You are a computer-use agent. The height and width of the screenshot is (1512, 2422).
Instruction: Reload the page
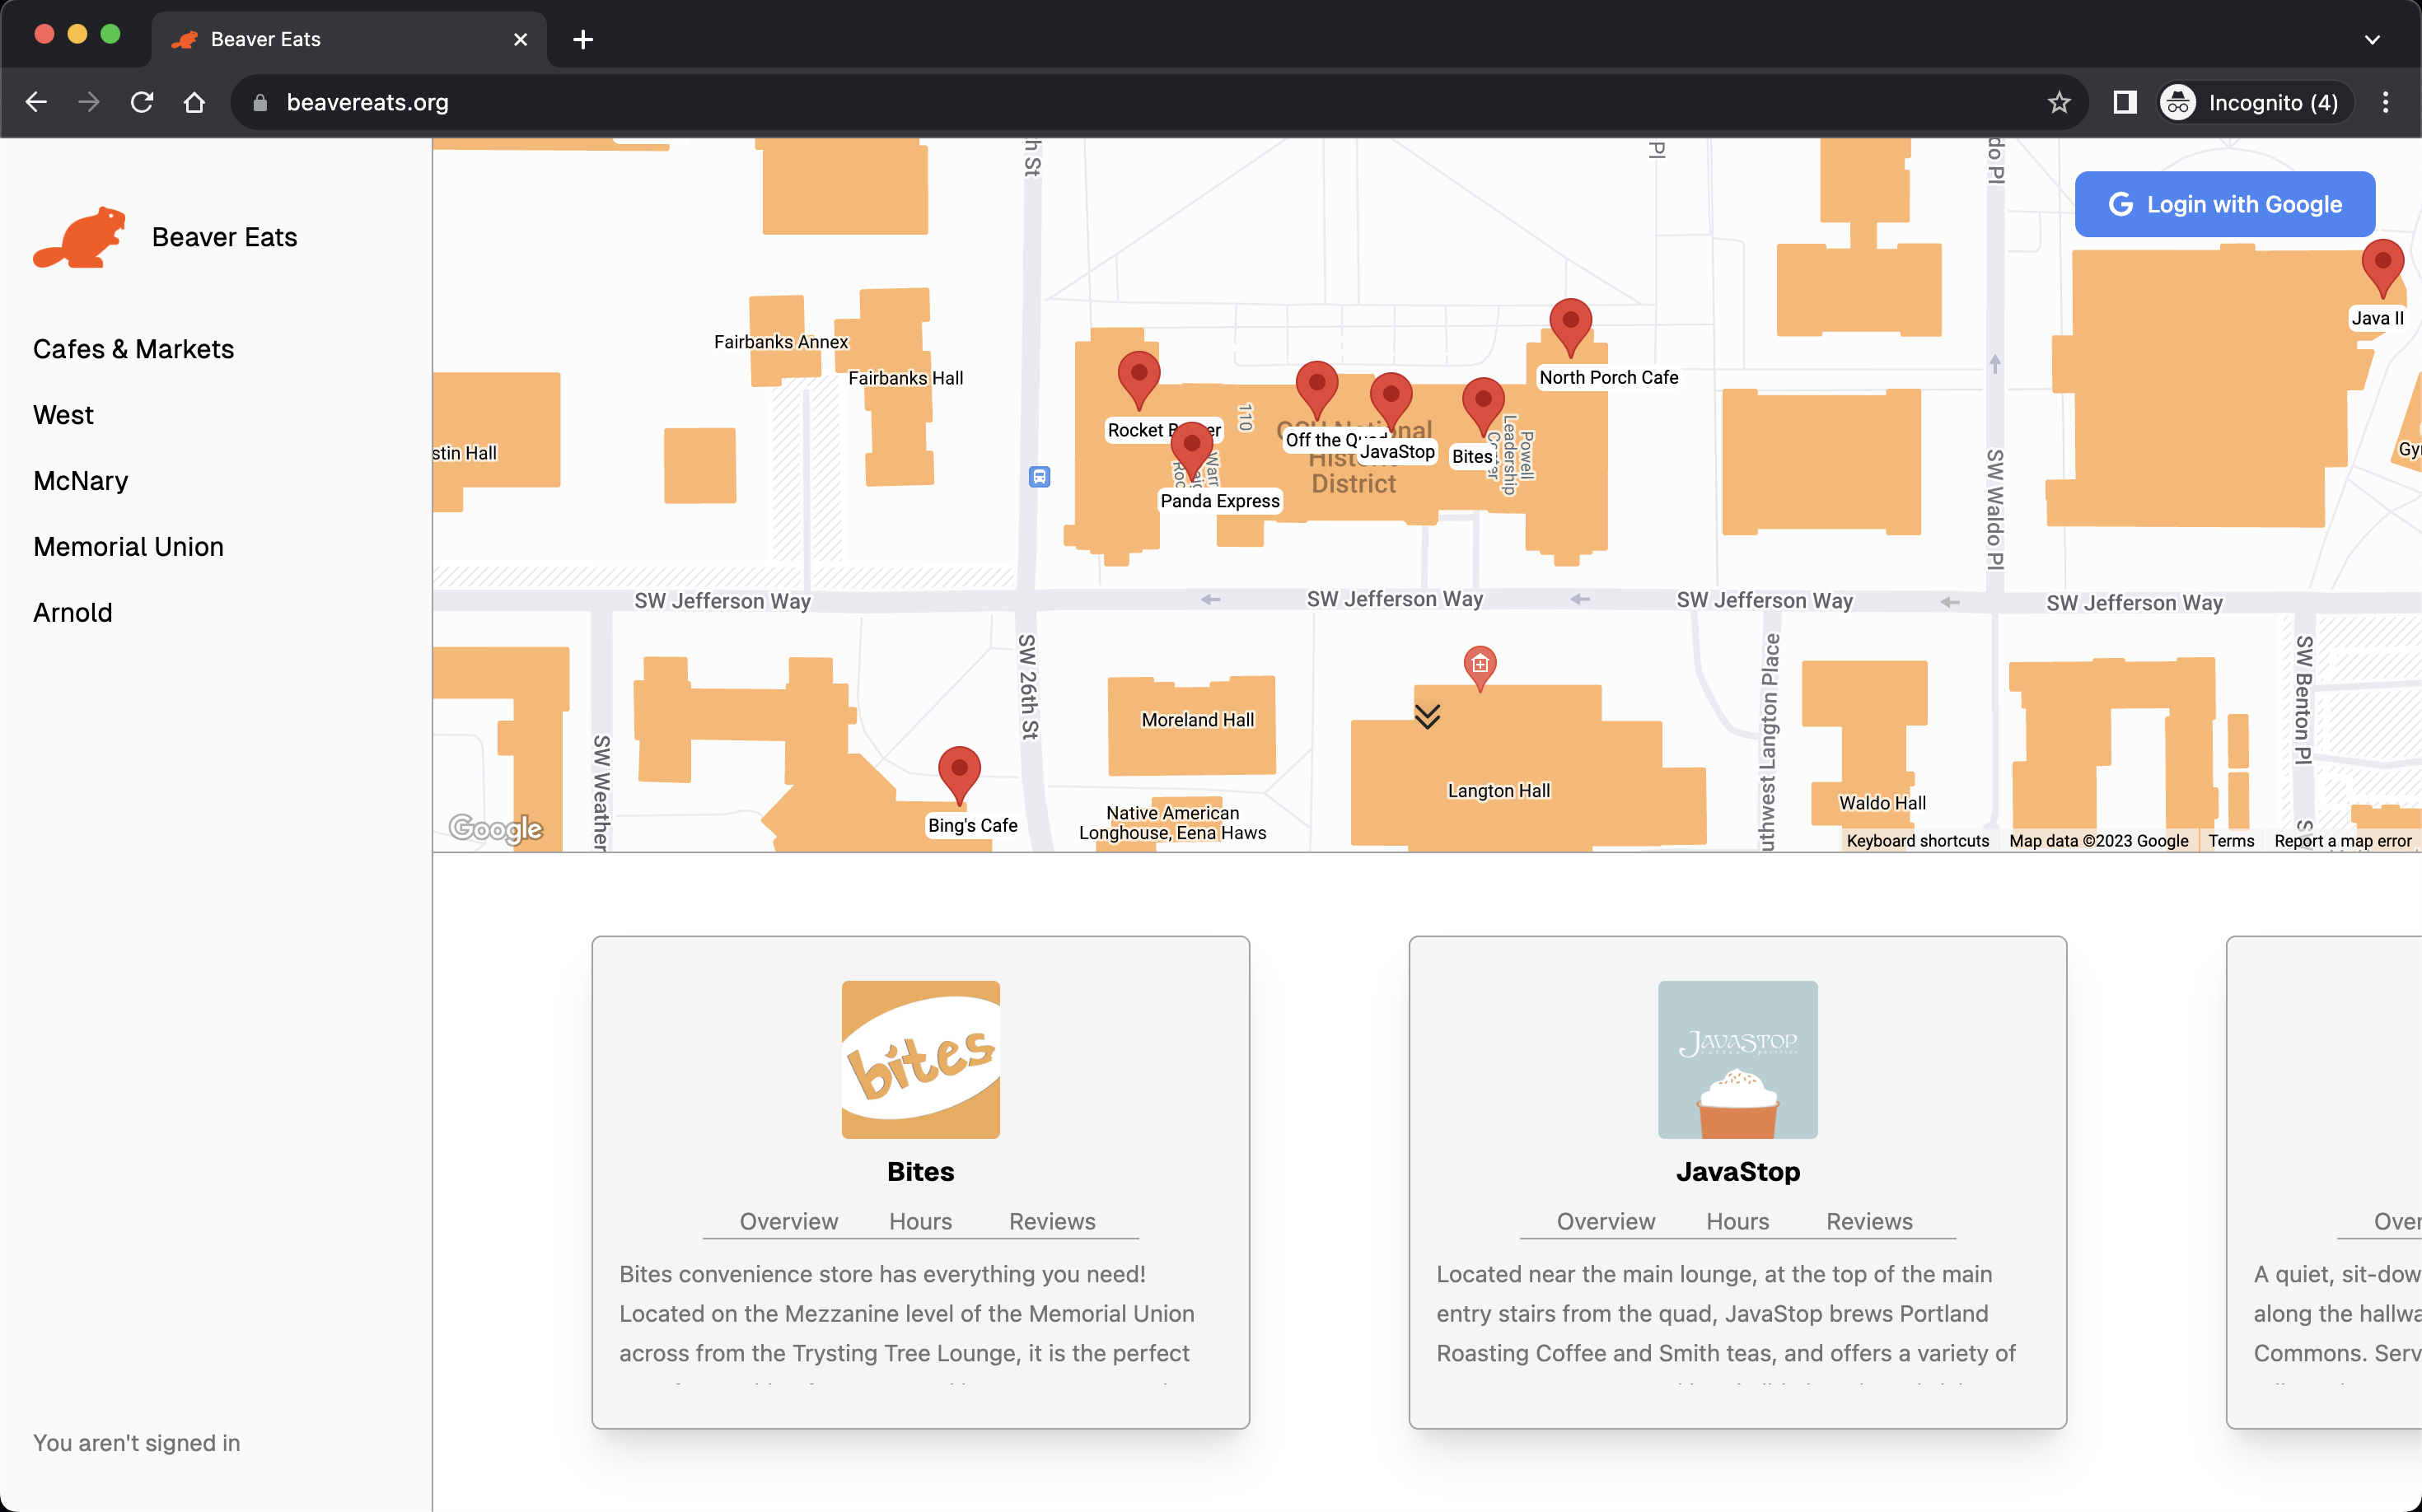pos(142,103)
